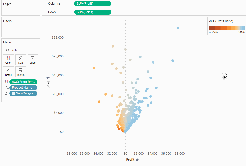
Task: Select the SUM(Profit) pill on Columns
Action: 92,4
